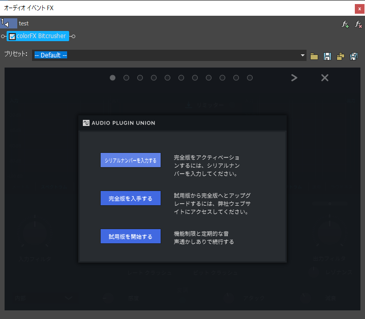Close the tutorial overlay X

click(325, 78)
